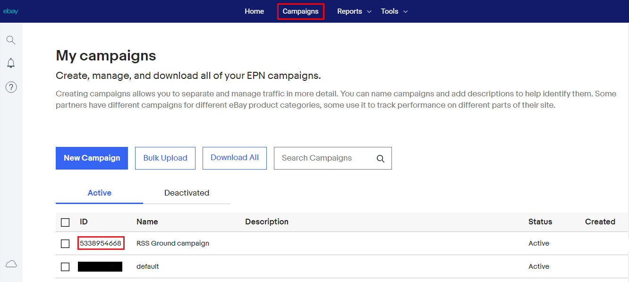Click the cloud icon in sidebar
The width and height of the screenshot is (629, 282).
click(11, 264)
